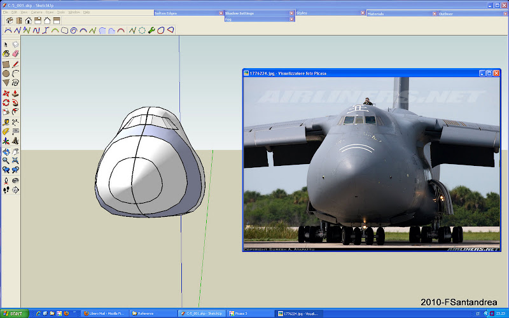Open the Draw menu
The height and width of the screenshot is (318, 509).
pos(49,12)
